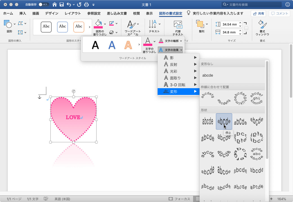
Task: Click the anchor icon beside the shape
Action: pyautogui.click(x=39, y=97)
